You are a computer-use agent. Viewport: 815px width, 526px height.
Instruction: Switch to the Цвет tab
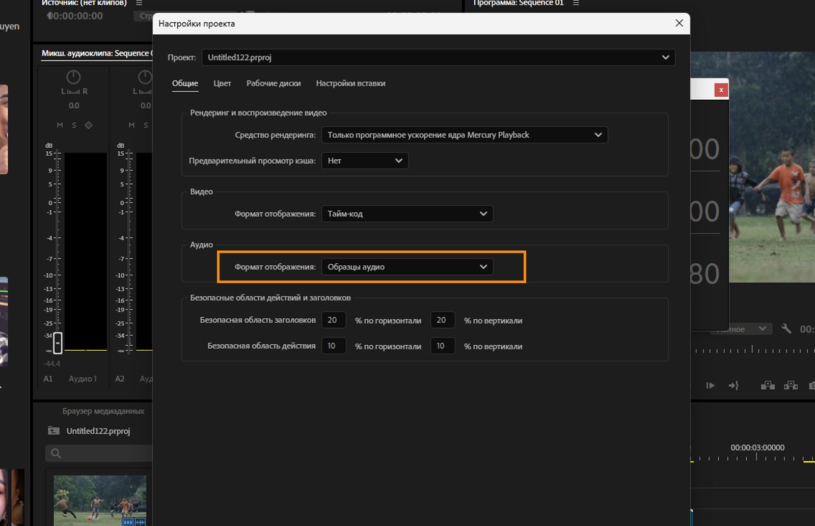[x=222, y=84]
